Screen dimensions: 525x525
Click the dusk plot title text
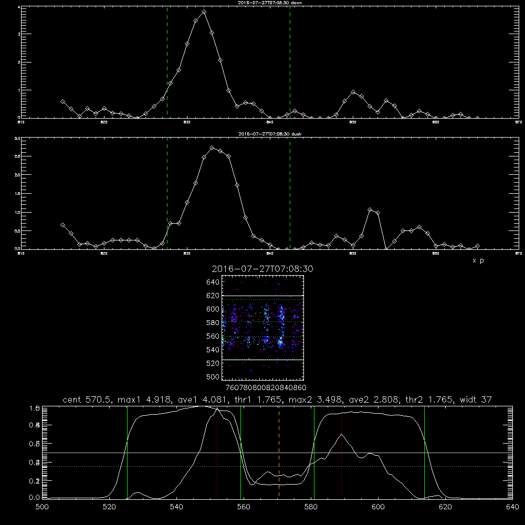tap(270, 134)
